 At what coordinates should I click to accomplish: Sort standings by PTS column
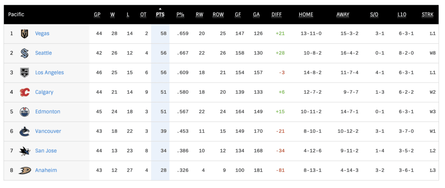point(160,15)
